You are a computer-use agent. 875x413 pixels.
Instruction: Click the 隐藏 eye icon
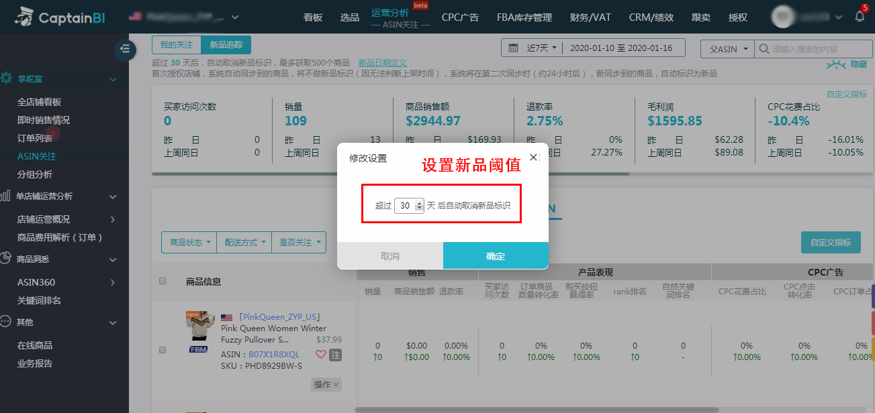click(x=836, y=64)
